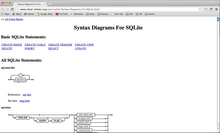Click the vertical scrollbar thumb
The image size is (220, 133).
click(218, 19)
